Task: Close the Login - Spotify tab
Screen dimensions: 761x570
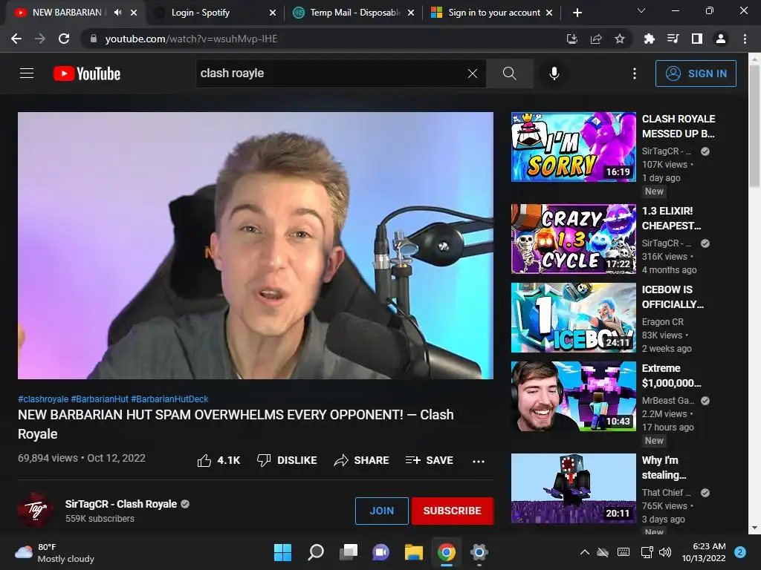Action: pyautogui.click(x=272, y=13)
